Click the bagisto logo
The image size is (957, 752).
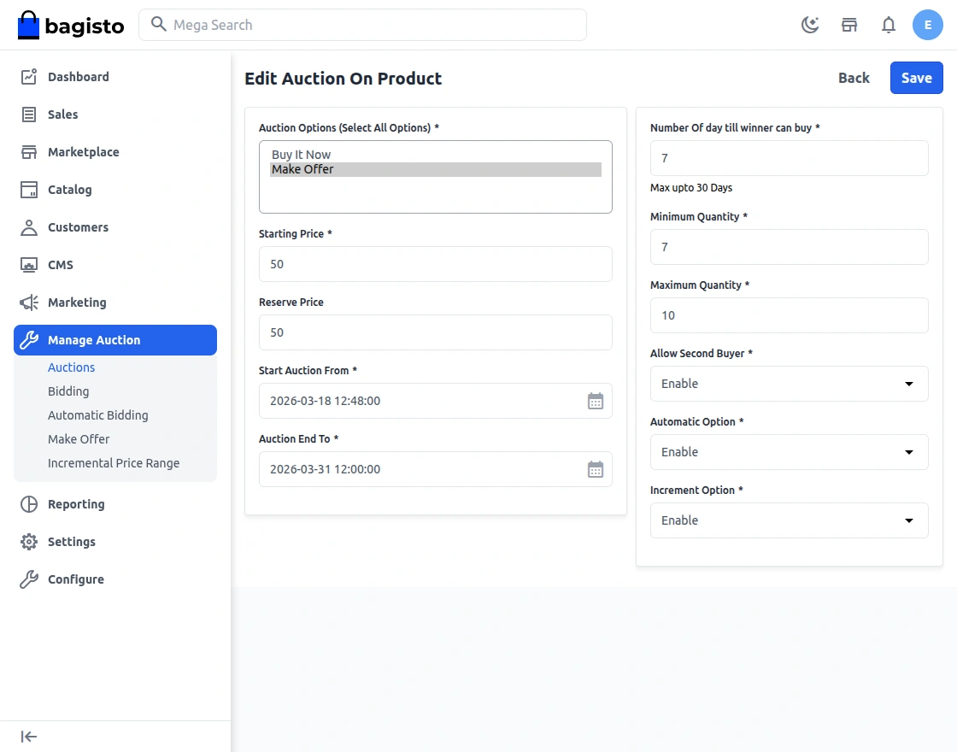point(71,26)
